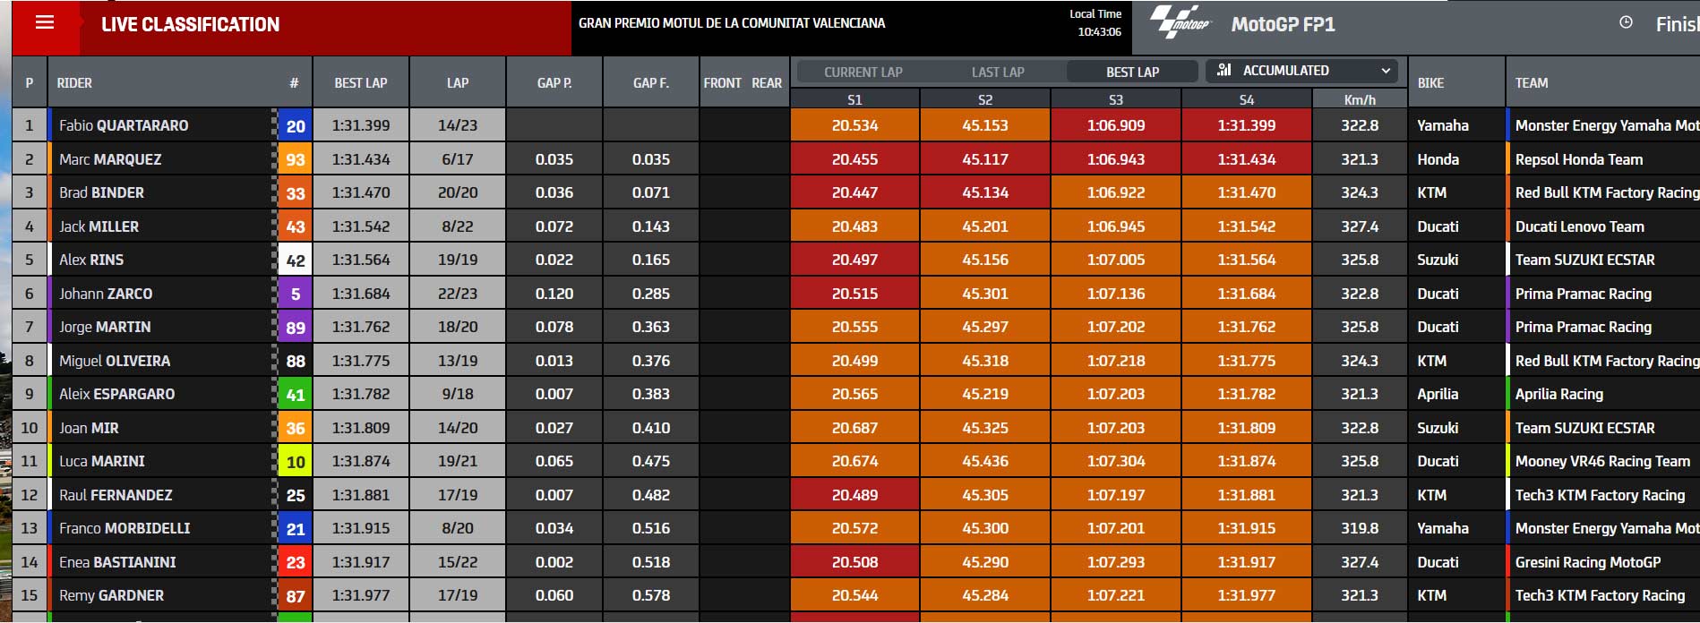Open the hamburger menu icon
This screenshot has width=1700, height=623.
click(x=45, y=22)
